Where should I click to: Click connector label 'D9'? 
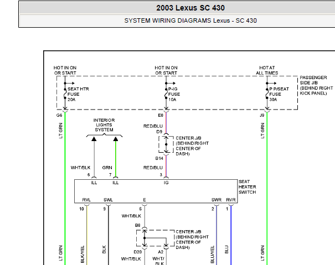coord(159,132)
